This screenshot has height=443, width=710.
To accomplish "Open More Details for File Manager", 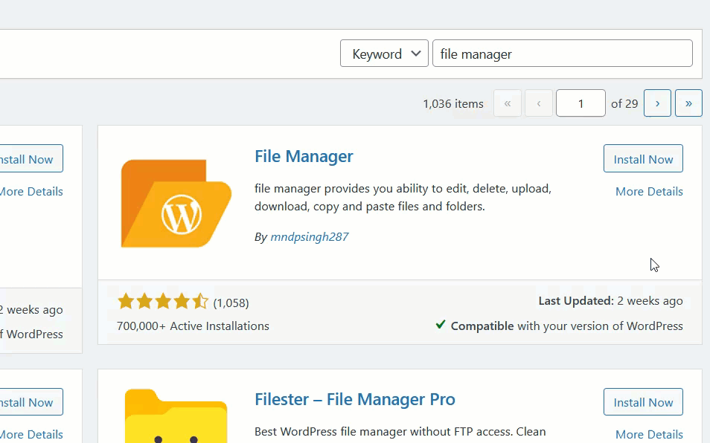I will [649, 192].
